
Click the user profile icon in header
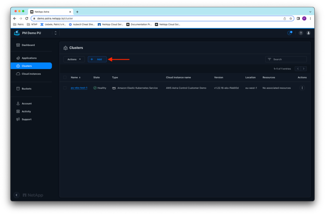(308, 33)
